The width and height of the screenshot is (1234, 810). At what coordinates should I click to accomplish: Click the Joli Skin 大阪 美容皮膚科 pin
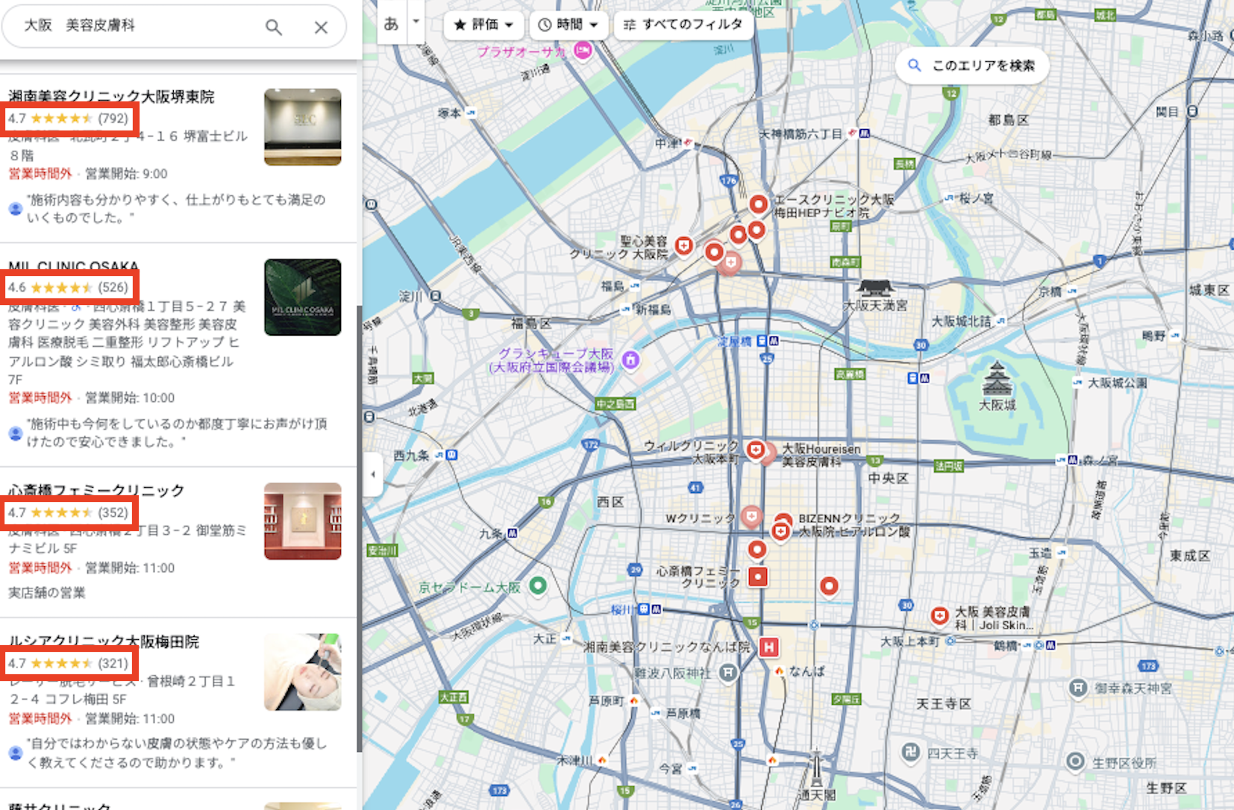click(x=939, y=616)
